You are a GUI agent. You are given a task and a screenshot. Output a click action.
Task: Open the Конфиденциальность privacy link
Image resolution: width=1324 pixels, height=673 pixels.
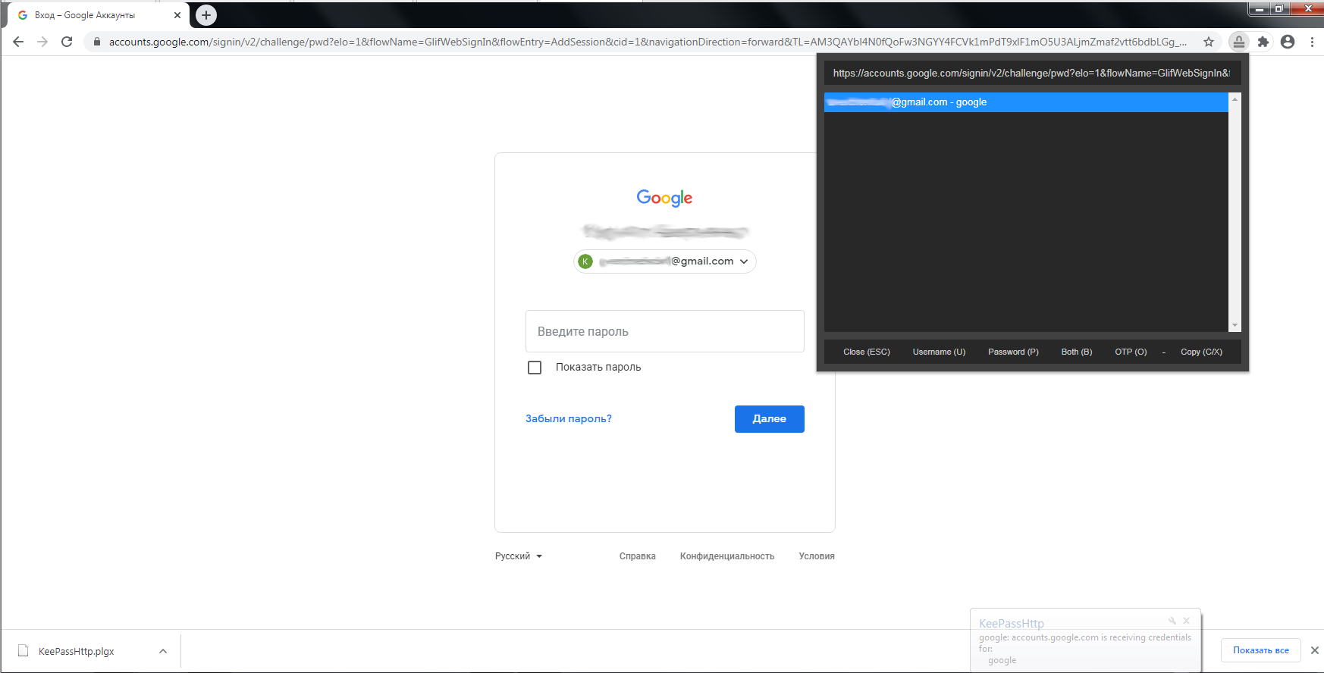tap(727, 556)
